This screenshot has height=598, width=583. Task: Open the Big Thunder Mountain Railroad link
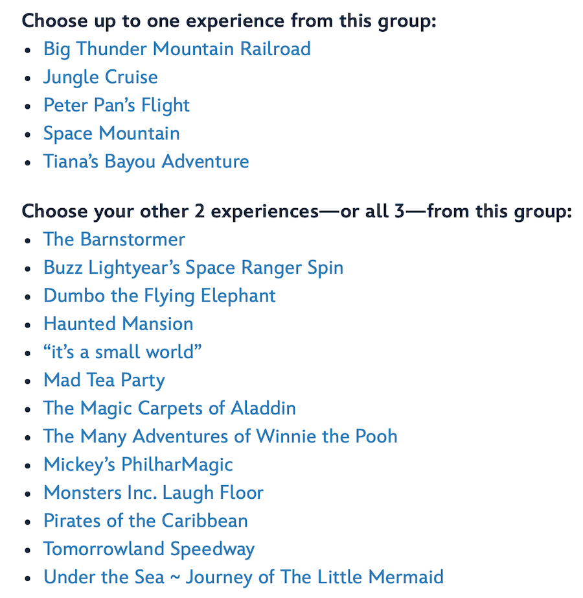point(177,49)
